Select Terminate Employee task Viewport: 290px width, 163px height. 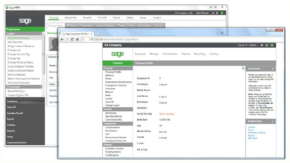click(19, 83)
